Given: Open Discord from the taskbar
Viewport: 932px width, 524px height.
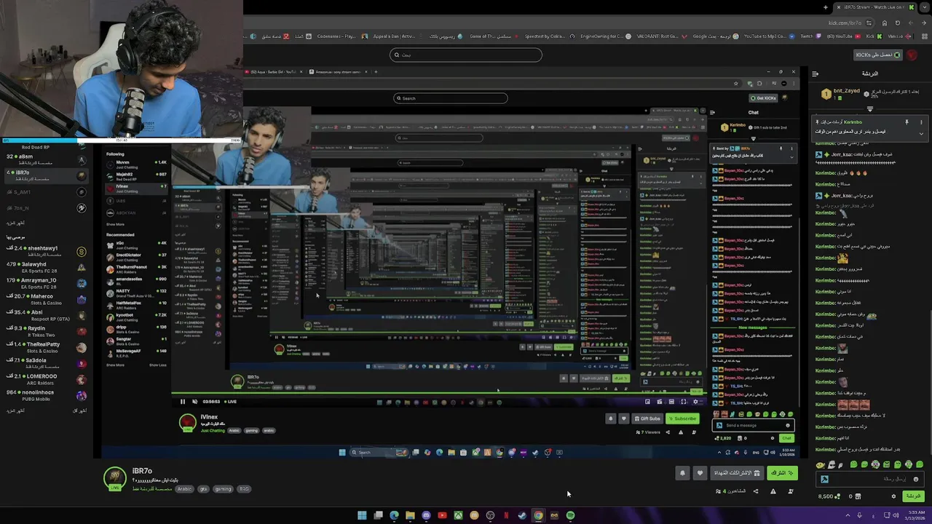Looking at the screenshot, I should pos(426,515).
